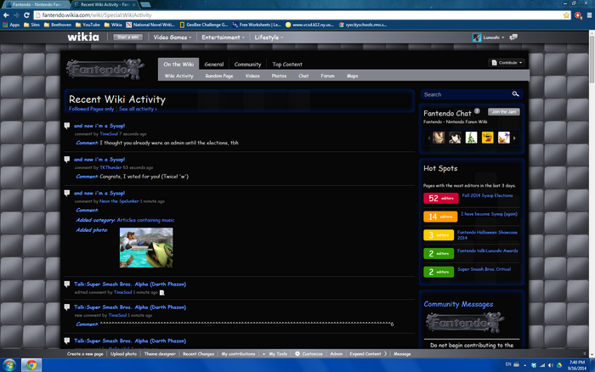Expand the Lifestyle menu

(269, 37)
